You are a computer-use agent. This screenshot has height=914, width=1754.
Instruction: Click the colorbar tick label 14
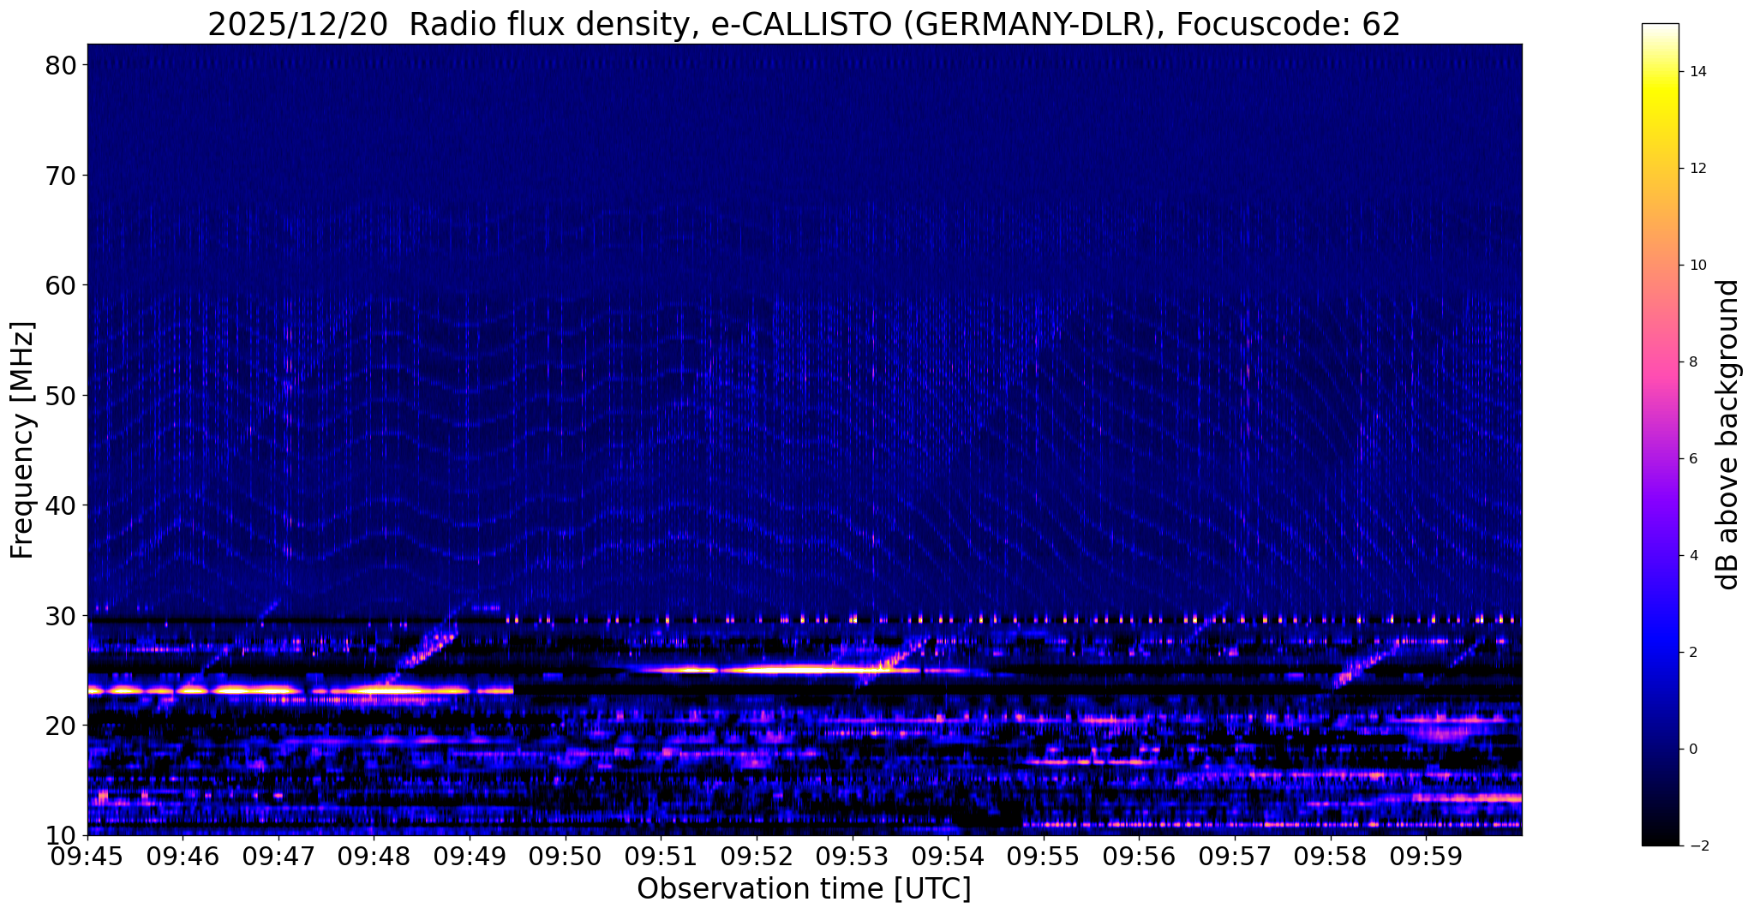tap(1697, 72)
